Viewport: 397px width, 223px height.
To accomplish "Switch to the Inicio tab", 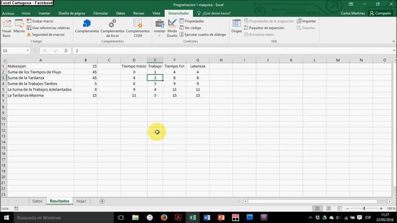I will point(26,13).
